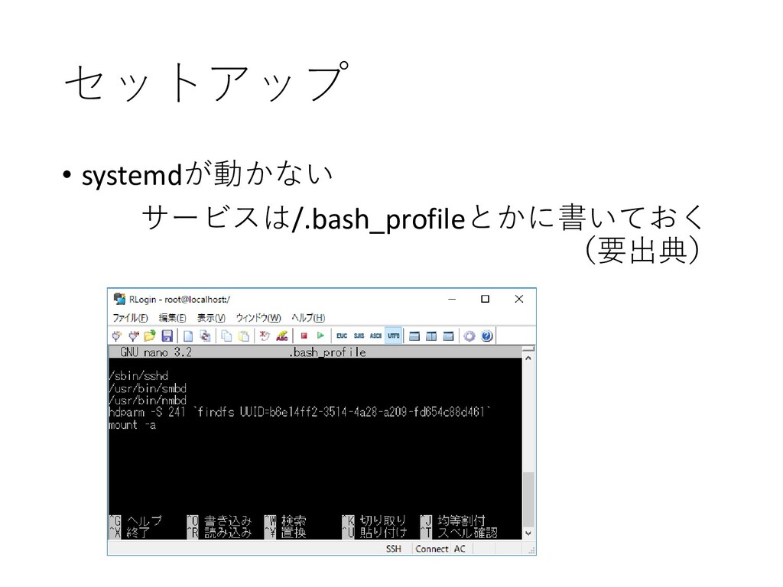Click the disconnect plug icon with red mark
The width and height of the screenshot is (783, 587).
133,336
